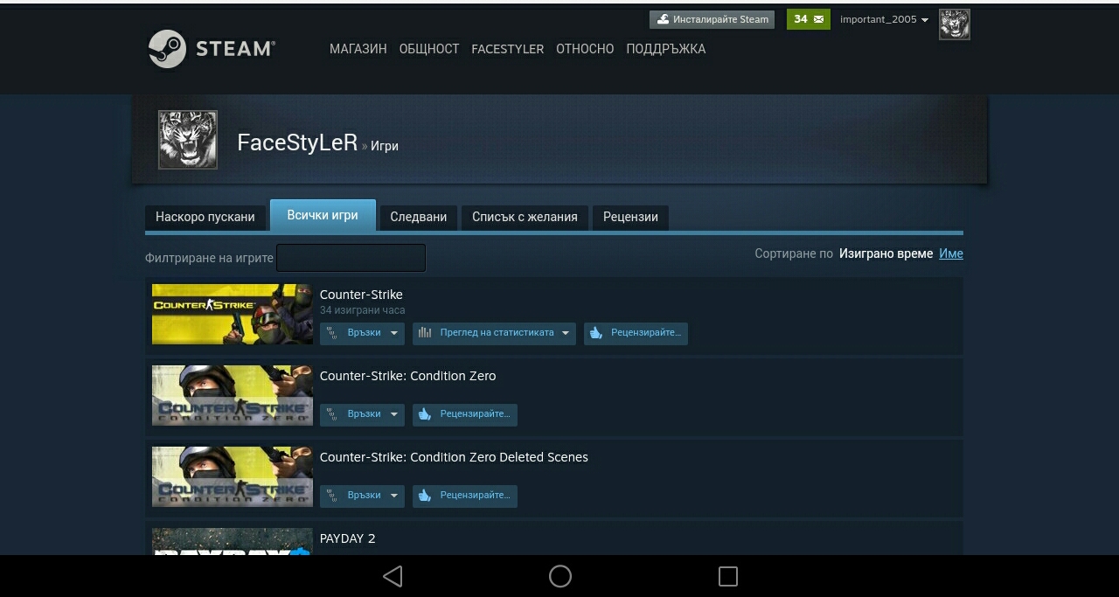Tap the Android back navigation button
The height and width of the screenshot is (597, 1119).
coord(393,576)
